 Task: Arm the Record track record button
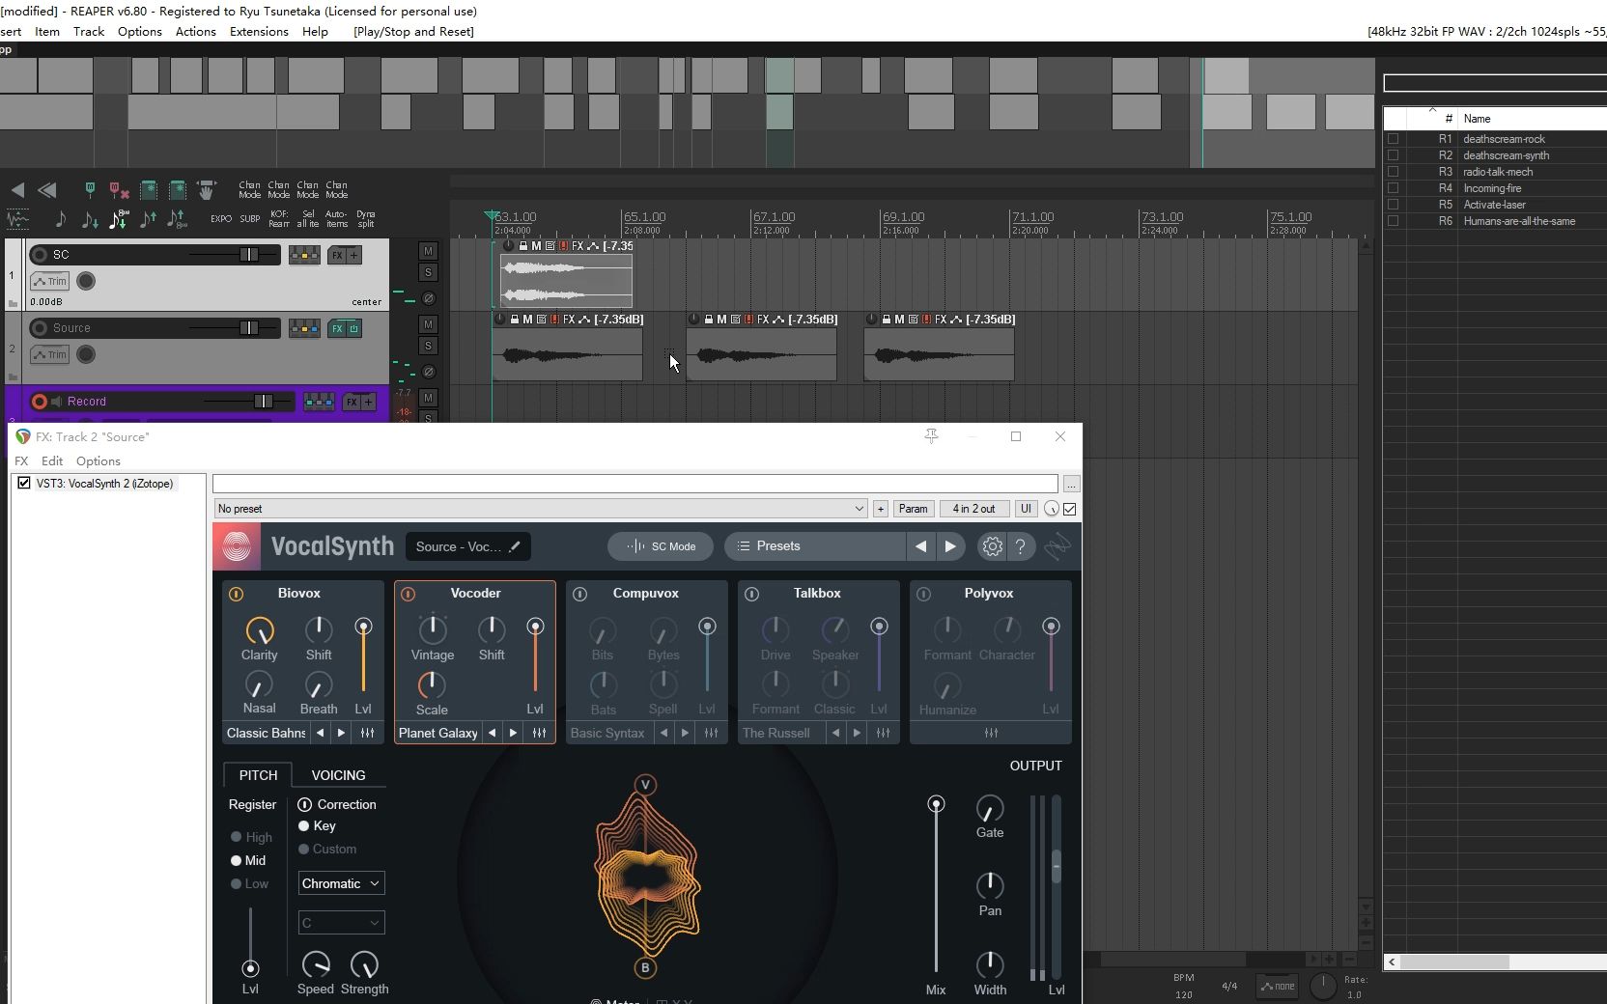pyautogui.click(x=40, y=402)
